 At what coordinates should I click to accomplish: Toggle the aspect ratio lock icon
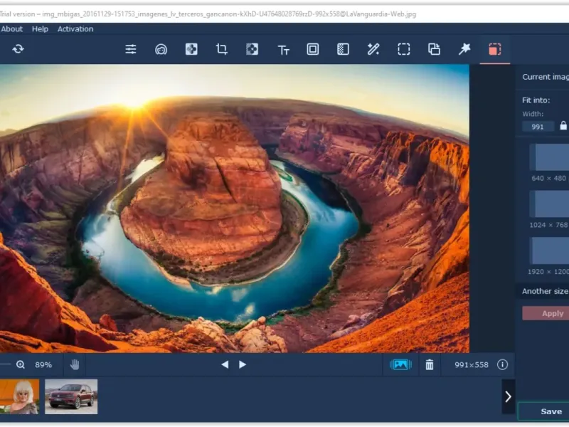tap(563, 126)
